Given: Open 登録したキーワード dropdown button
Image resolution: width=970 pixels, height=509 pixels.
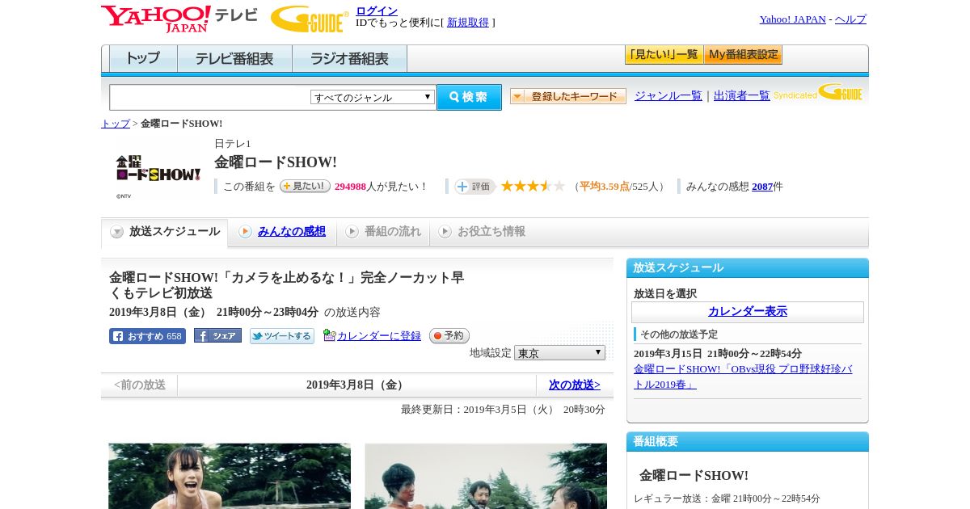Looking at the screenshot, I should 568,96.
